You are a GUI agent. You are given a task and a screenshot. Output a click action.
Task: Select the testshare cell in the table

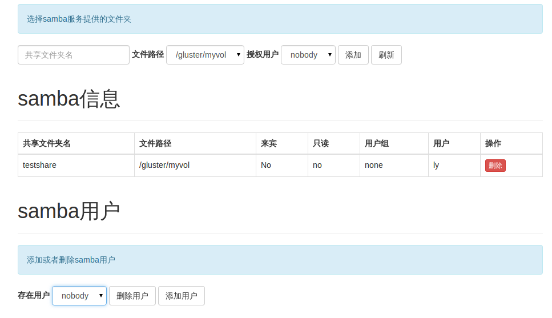click(76, 165)
